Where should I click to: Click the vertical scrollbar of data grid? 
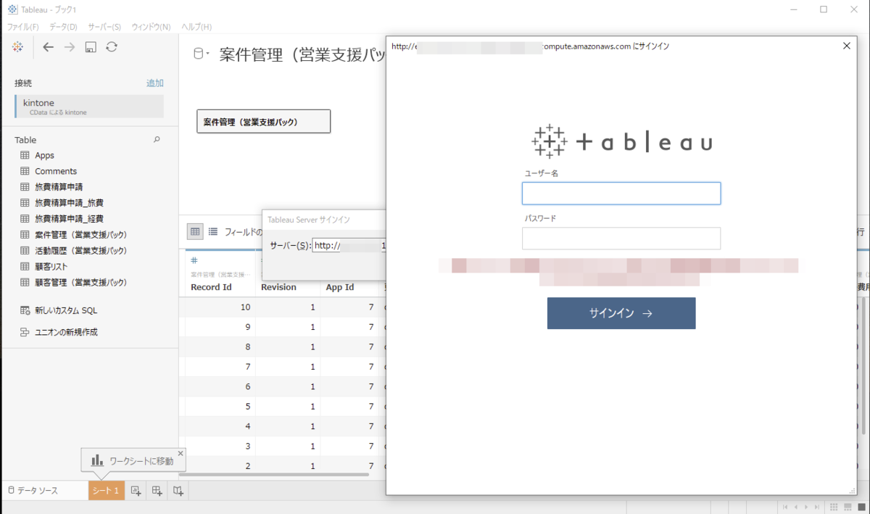[x=863, y=366]
